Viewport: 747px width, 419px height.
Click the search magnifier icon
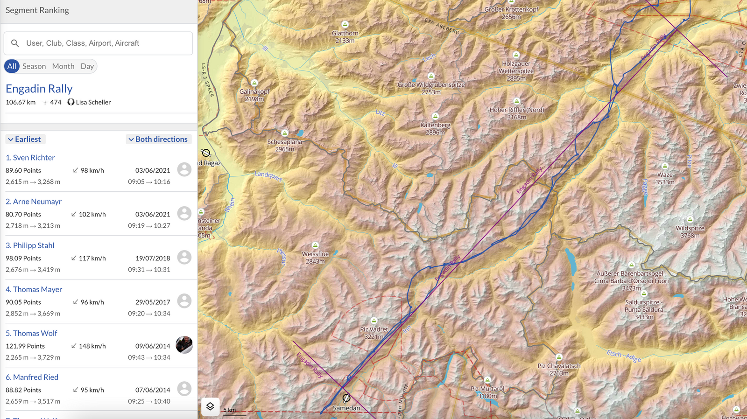pos(15,43)
